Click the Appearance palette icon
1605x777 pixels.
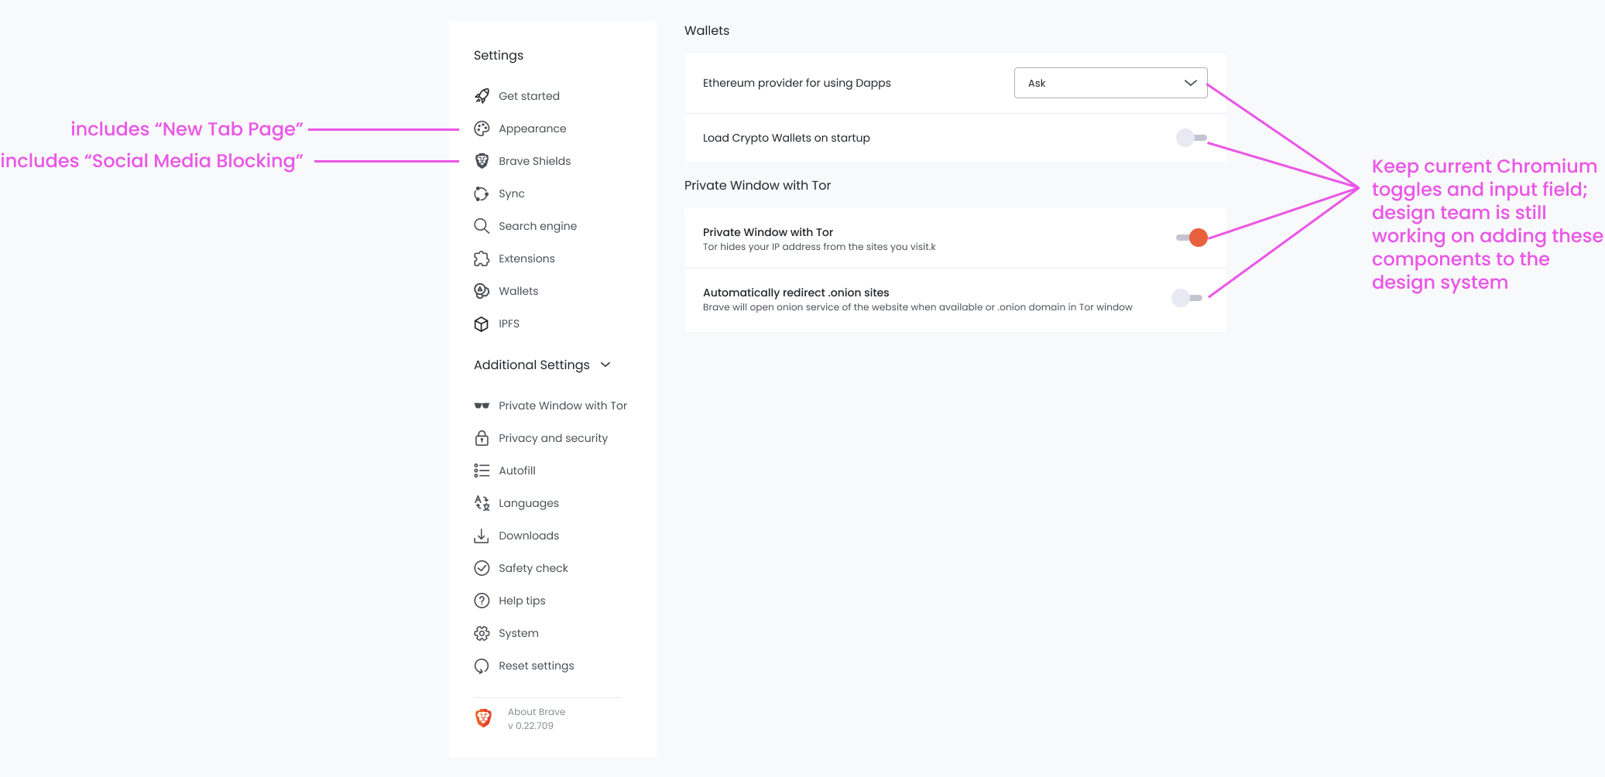coord(482,128)
